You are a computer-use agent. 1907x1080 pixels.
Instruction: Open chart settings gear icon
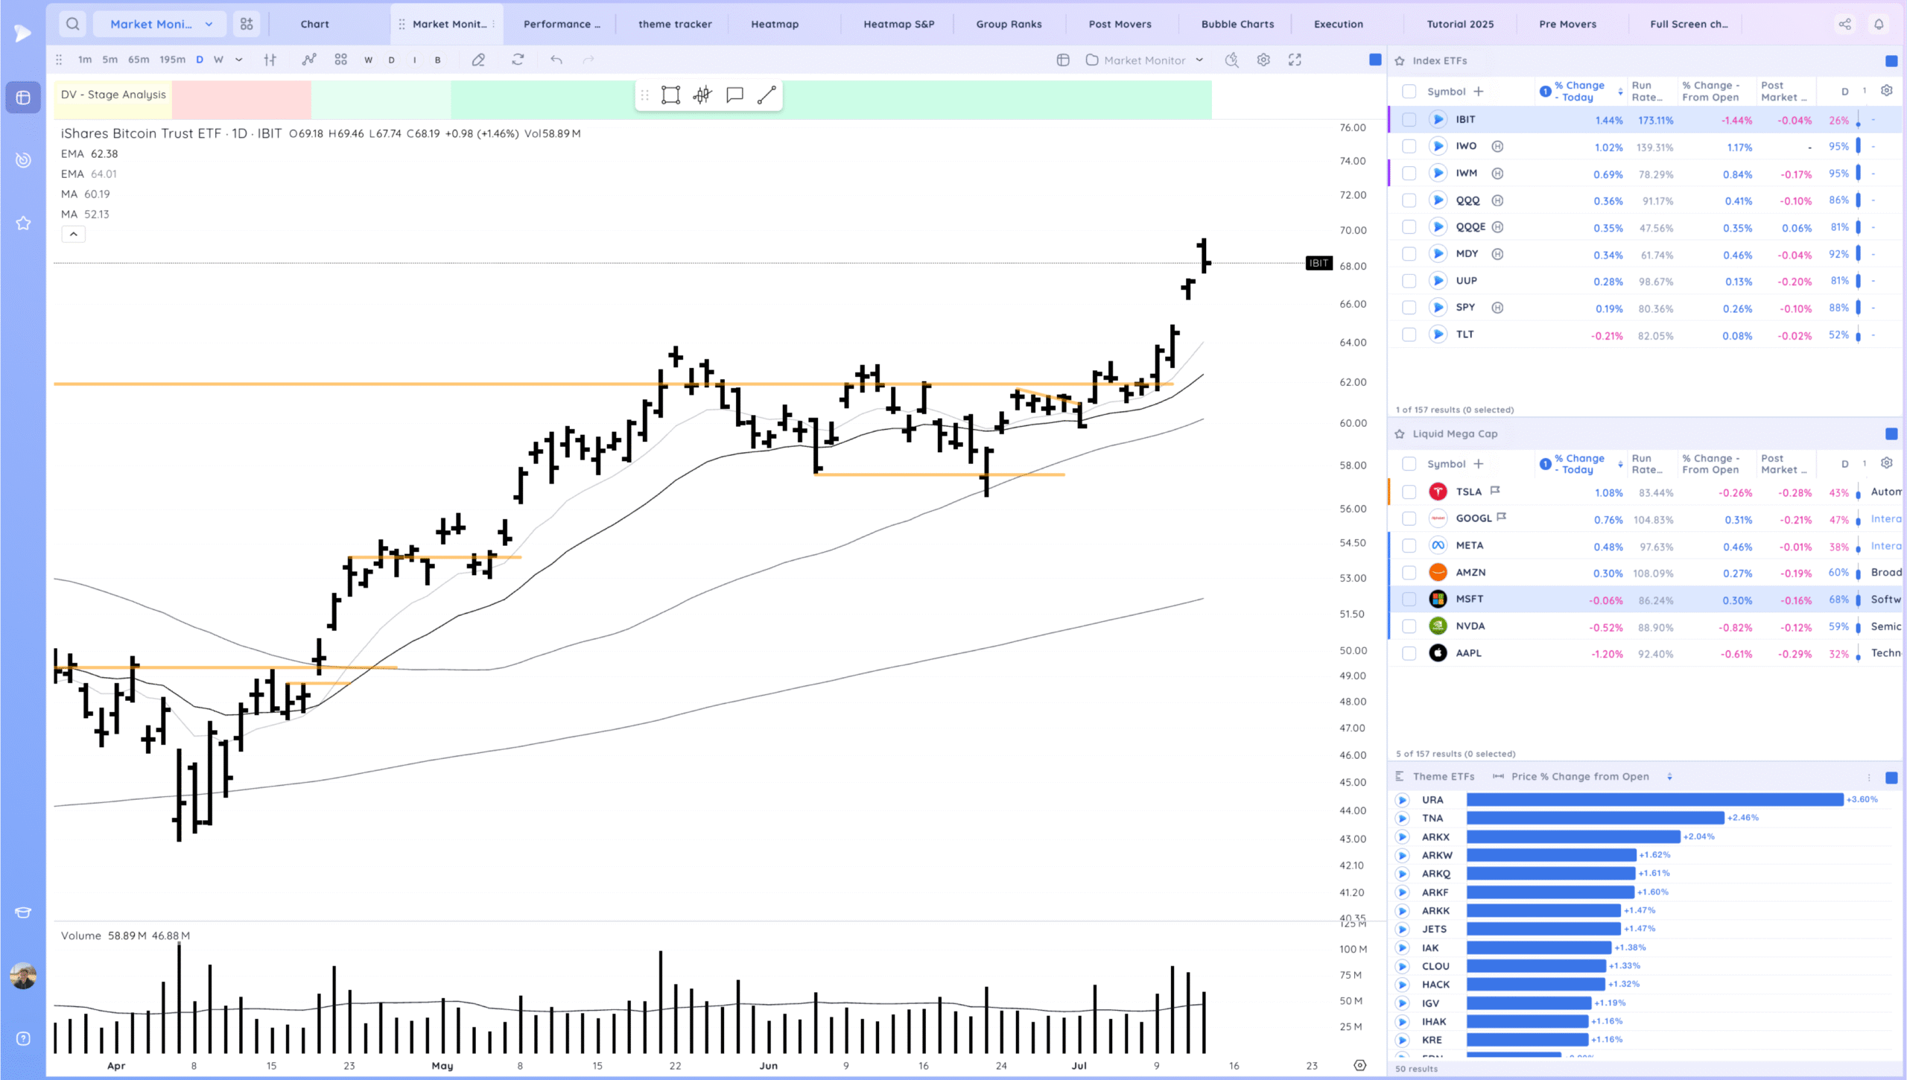tap(1263, 60)
